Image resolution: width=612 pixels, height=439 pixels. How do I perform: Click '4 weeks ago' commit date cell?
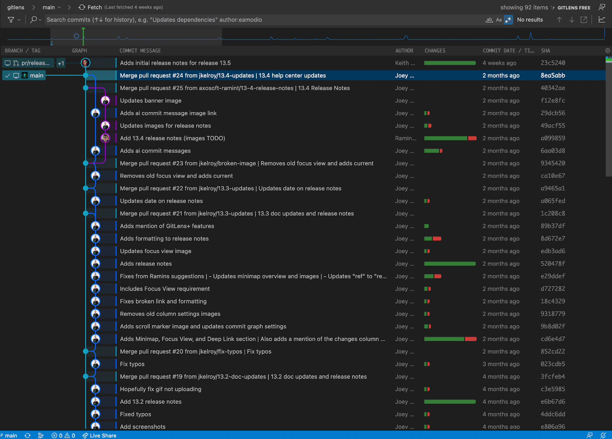pos(499,63)
